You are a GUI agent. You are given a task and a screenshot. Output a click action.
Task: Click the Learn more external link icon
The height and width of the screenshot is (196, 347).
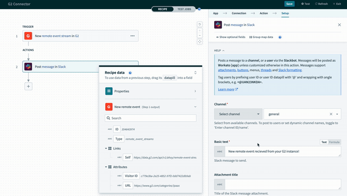236,89
